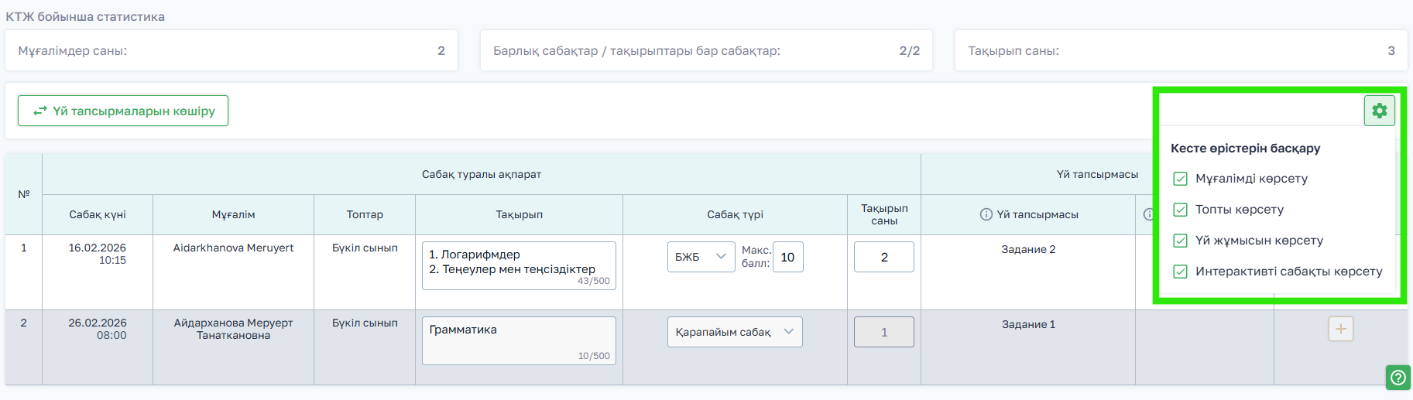Click the topic count field showing 2

coord(883,257)
